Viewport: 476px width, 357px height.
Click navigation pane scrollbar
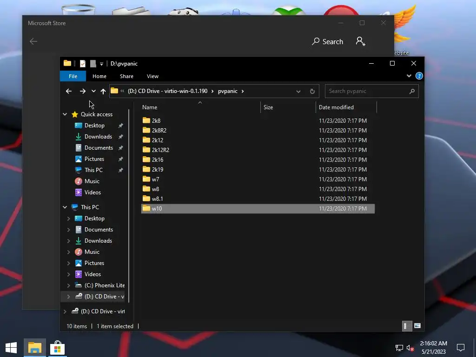[x=129, y=206]
